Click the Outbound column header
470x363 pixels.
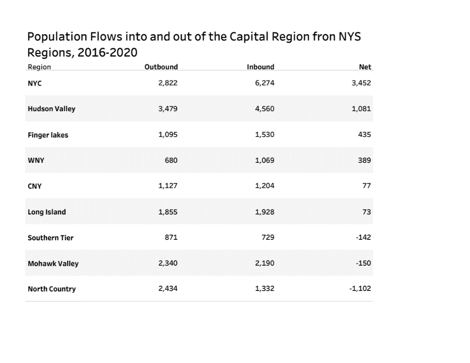[x=161, y=67]
